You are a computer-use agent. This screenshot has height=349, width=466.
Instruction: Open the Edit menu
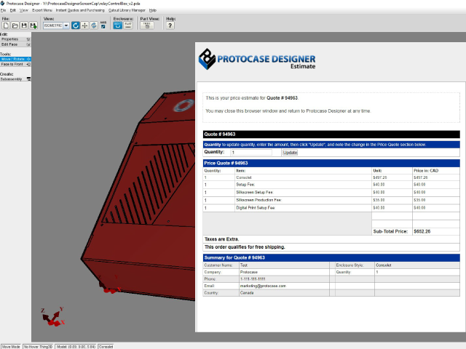pos(13,10)
